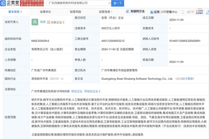Click English name Guangdong Siwei Shubang Software
209x139 pixels.
click(x=137, y=79)
